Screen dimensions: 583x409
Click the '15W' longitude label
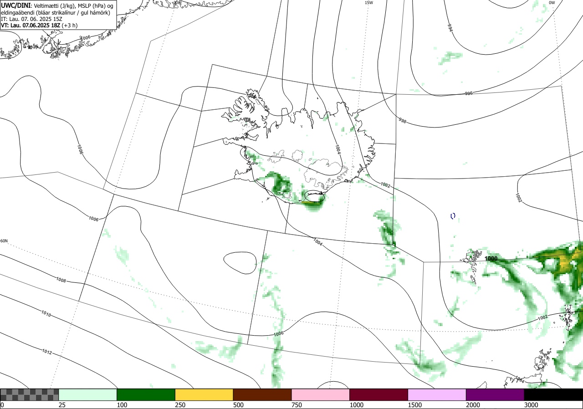(369, 3)
